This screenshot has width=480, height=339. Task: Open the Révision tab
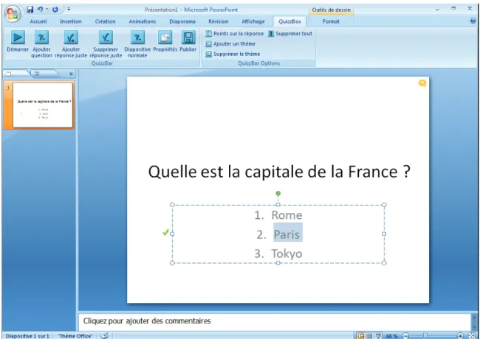[219, 21]
